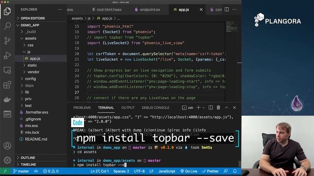Switch to the root.html.heex tab

(x=107, y=10)
